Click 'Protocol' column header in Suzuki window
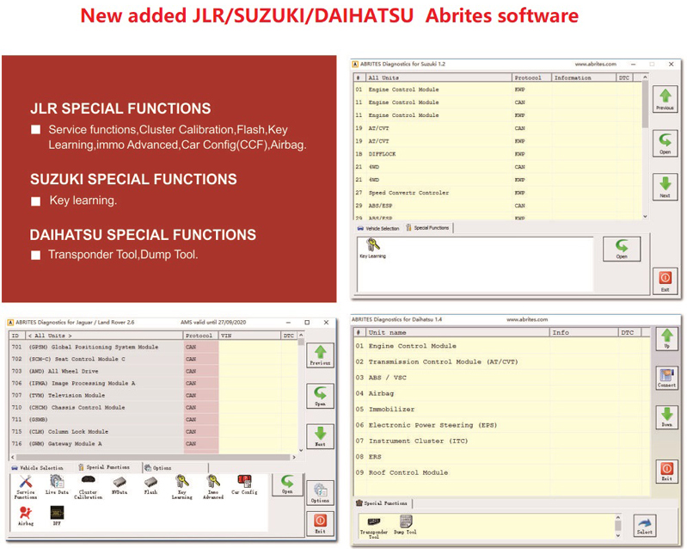Viewport: 687px width, 549px height. (531, 77)
